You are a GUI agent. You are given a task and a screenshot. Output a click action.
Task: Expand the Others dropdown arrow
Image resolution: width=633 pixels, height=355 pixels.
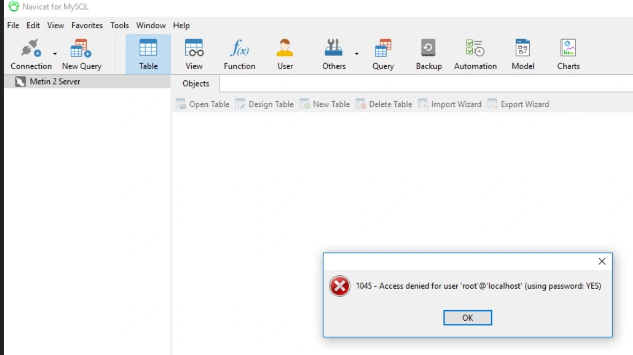[x=357, y=53]
